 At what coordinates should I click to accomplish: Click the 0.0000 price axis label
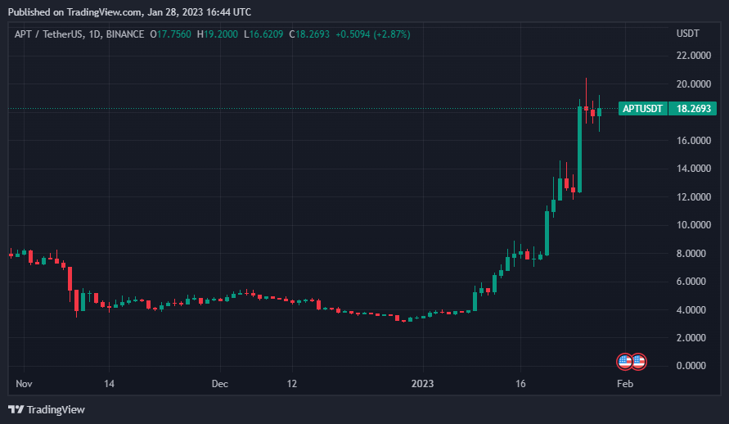(691, 366)
